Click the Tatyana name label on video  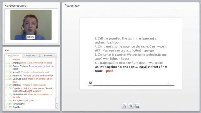point(31,37)
